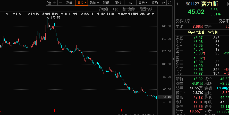Toggle the 画线 drawing tools
This screenshot has width=229, height=115.
[x=118, y=3]
